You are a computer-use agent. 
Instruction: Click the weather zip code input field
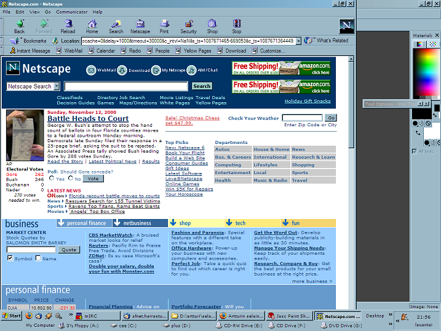pos(302,118)
